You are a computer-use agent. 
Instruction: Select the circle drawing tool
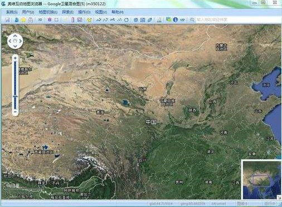[127, 19]
